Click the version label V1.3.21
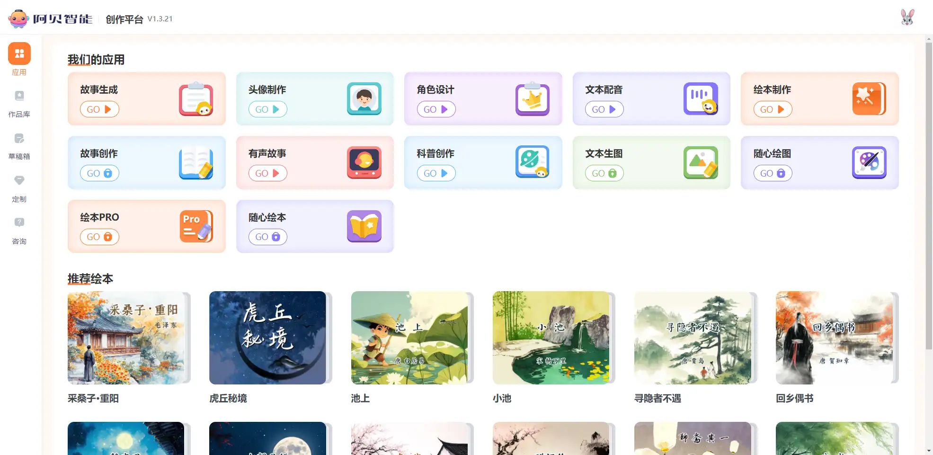The height and width of the screenshot is (455, 933). click(x=160, y=19)
